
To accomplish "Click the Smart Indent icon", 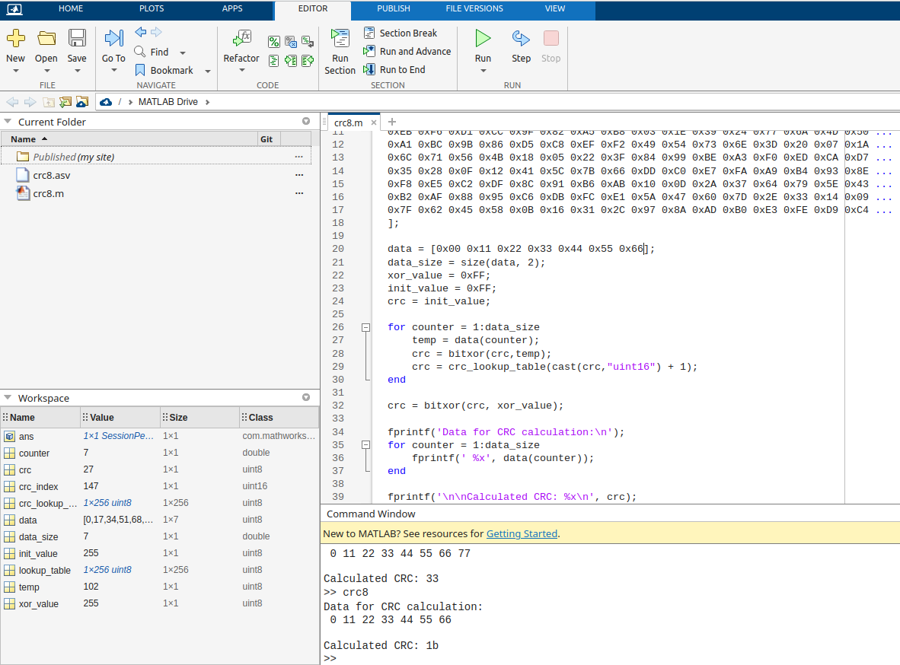I will pos(274,60).
